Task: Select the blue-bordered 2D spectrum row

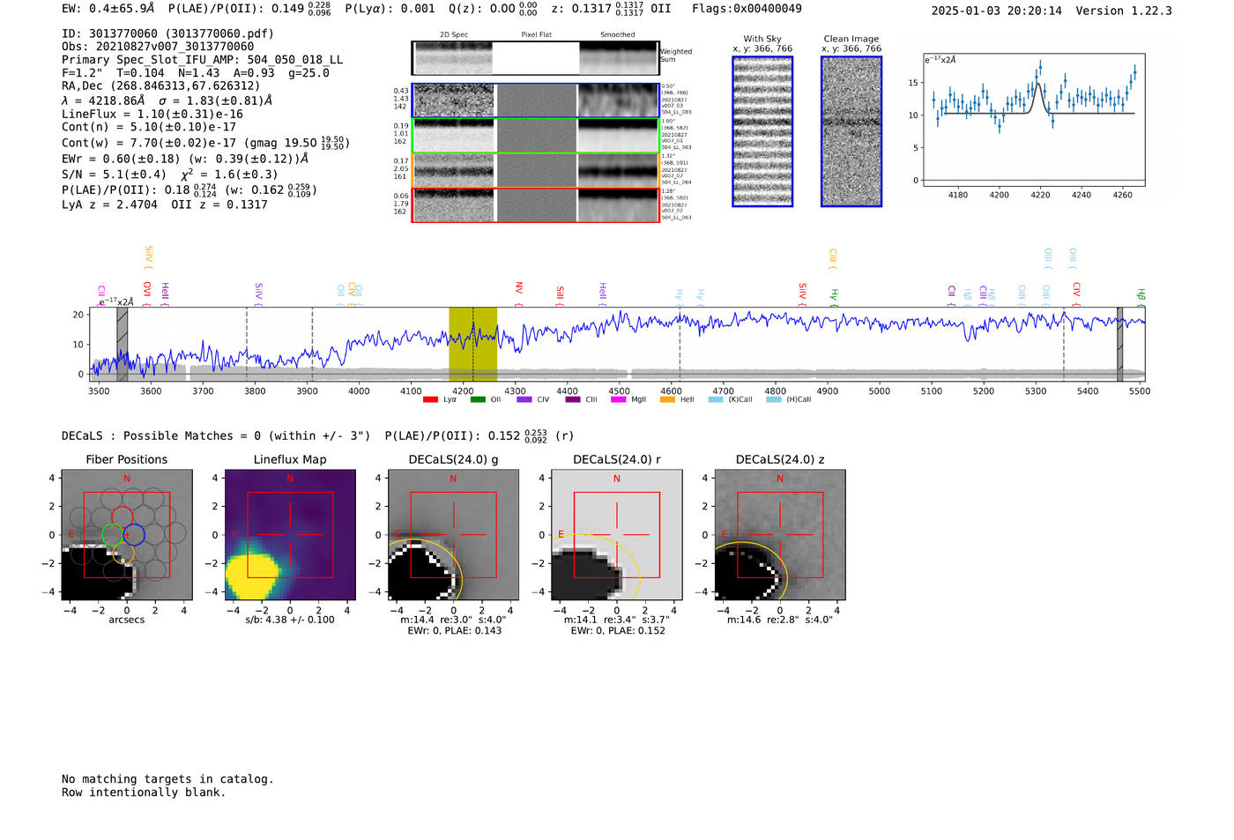Action: [x=535, y=100]
